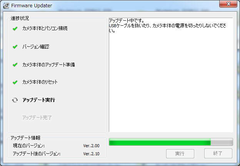Screen dimensions: 240x166
Task: Click green checkmark beside カメラ本体のアップデート準備
Action: (x=15, y=65)
